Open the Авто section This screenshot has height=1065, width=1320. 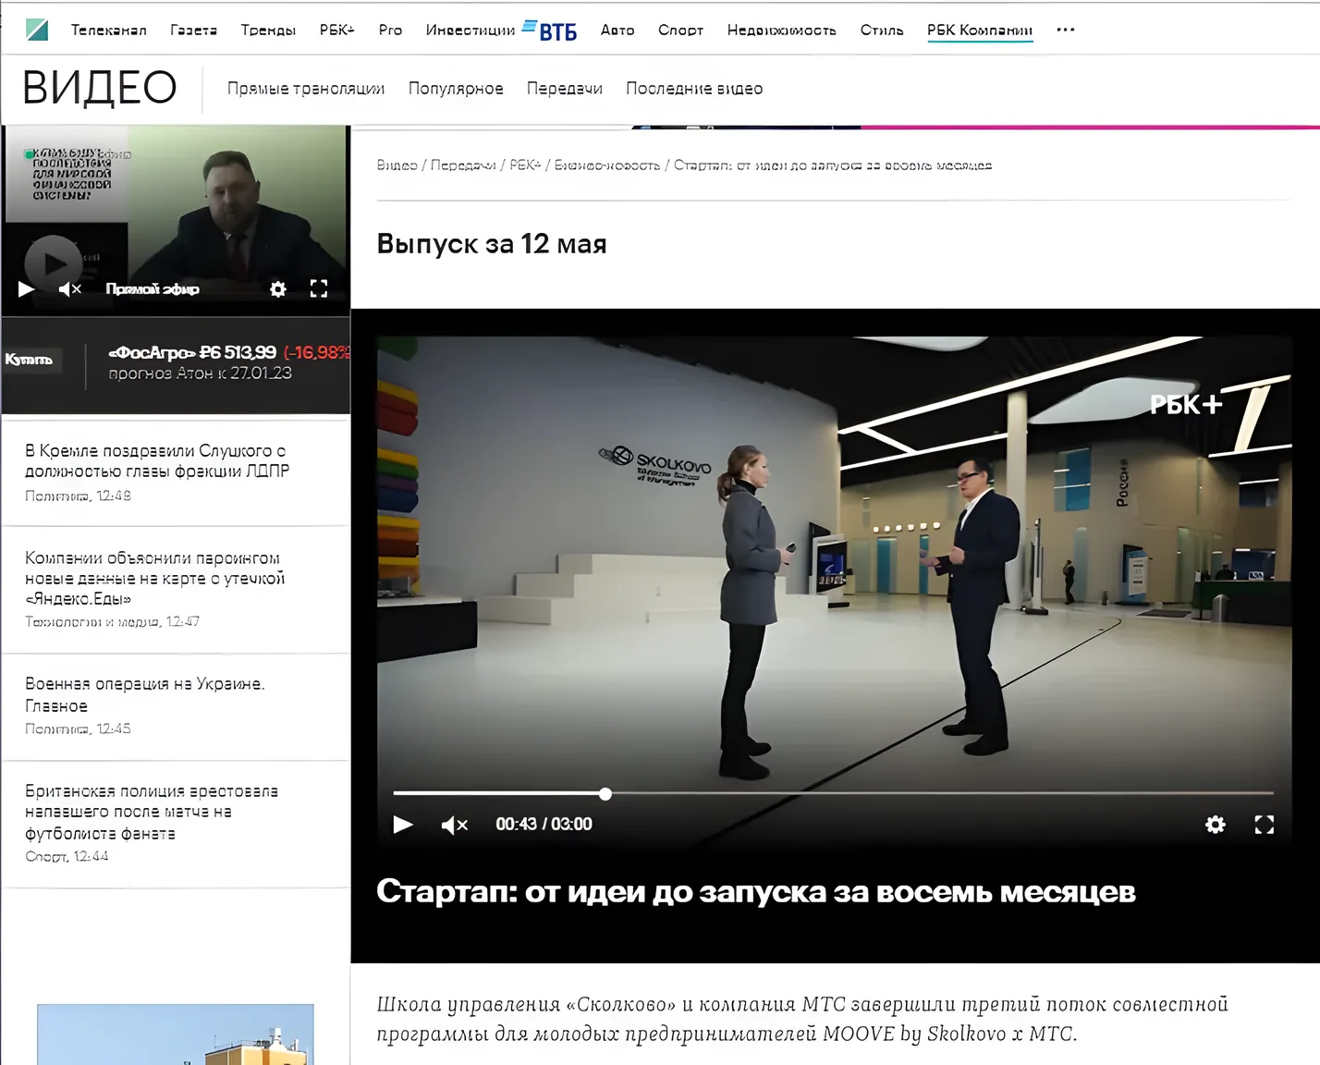(x=617, y=30)
